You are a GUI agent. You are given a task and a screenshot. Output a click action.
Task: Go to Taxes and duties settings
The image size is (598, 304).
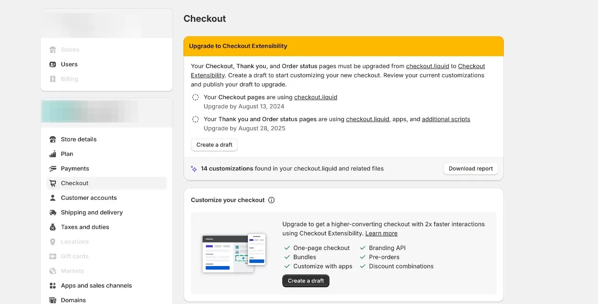click(107, 227)
